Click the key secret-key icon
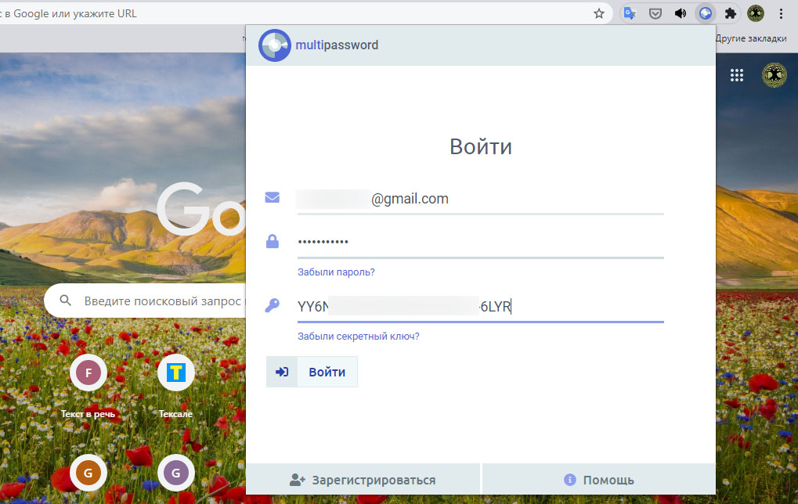The height and width of the screenshot is (504, 798). coord(273,305)
